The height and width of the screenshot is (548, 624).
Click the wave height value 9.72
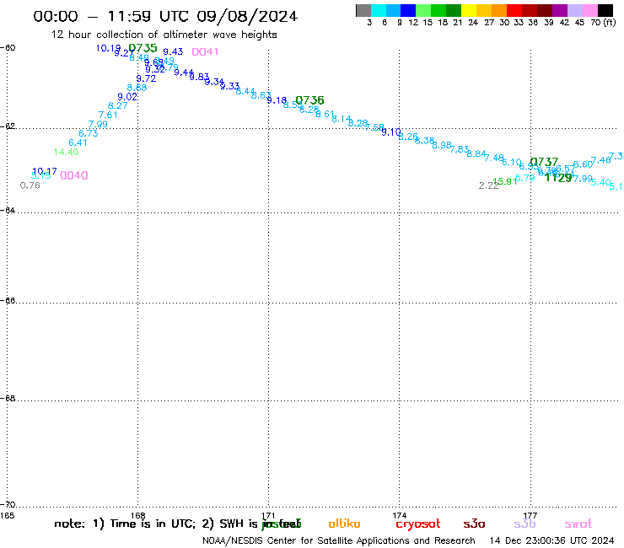(x=146, y=78)
